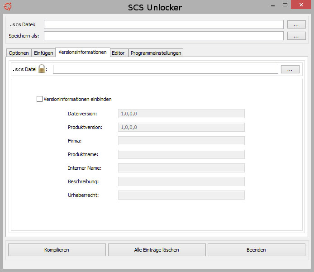Click the SCS Unlocker app icon in title bar
The height and width of the screenshot is (272, 314).
coord(8,7)
